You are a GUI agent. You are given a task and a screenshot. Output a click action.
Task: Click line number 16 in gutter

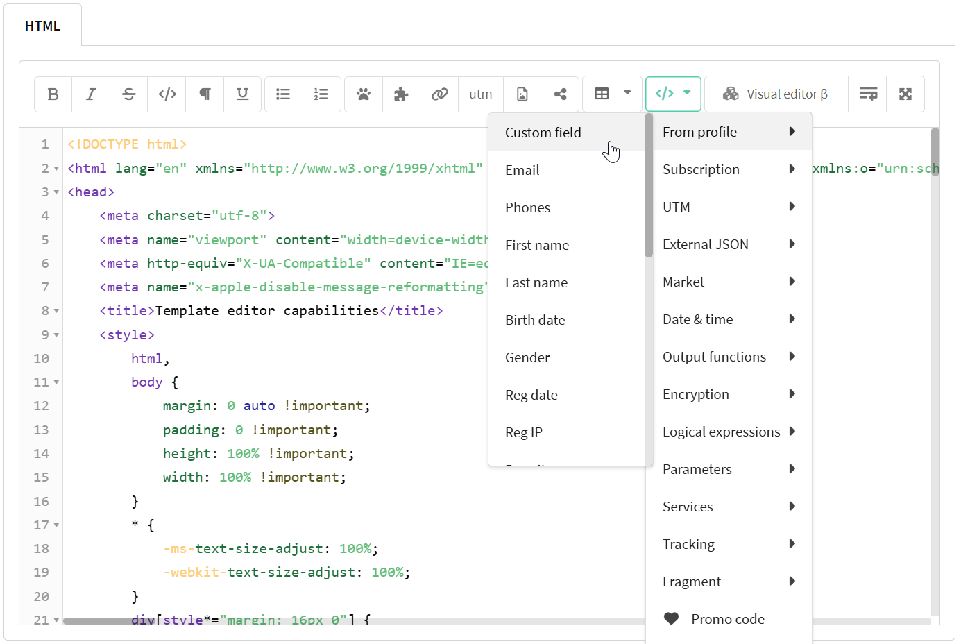(x=41, y=501)
